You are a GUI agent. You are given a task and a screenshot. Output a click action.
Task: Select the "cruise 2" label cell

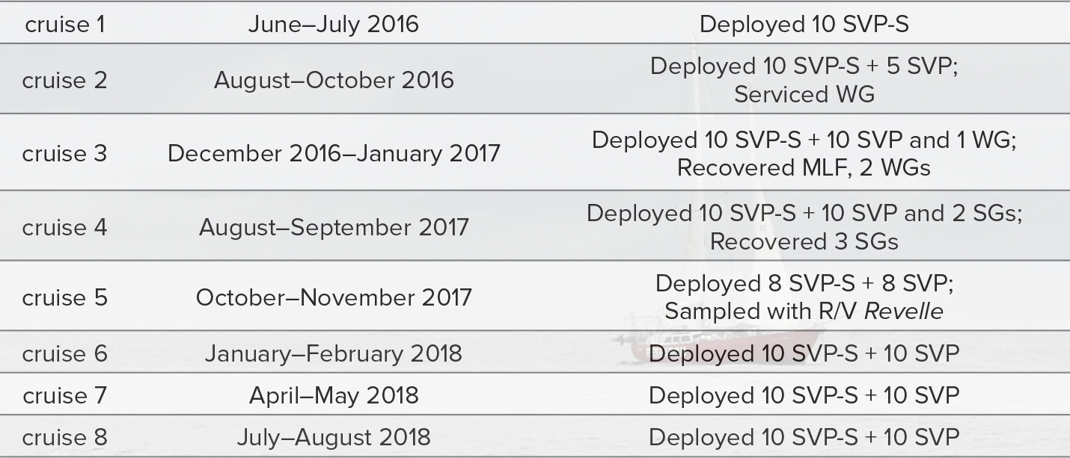pos(65,80)
